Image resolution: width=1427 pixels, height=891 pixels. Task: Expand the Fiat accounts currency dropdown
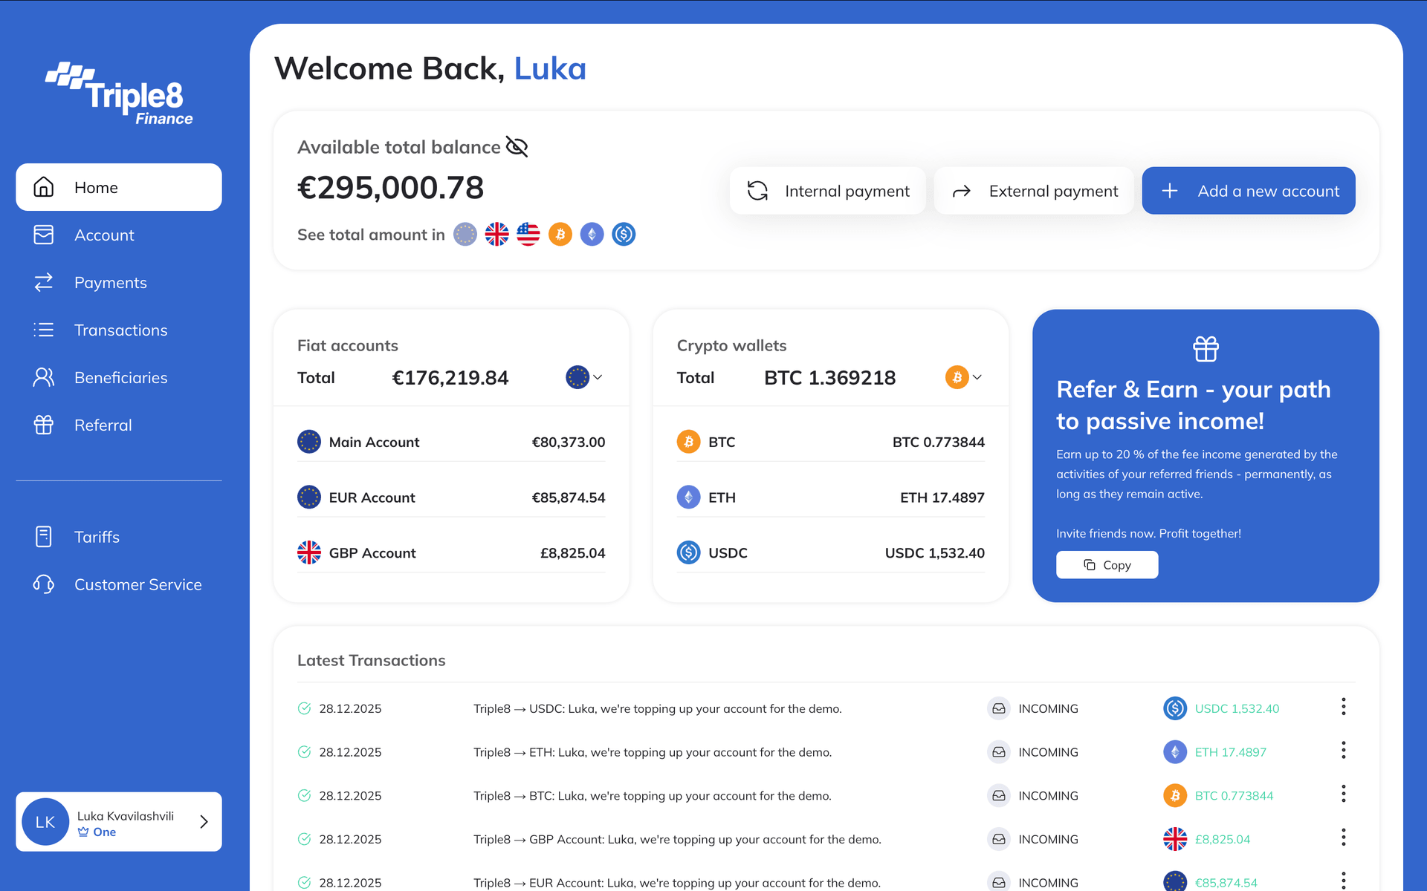click(x=584, y=377)
